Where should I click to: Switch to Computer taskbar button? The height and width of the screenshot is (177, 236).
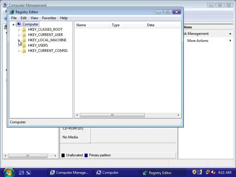point(116,173)
